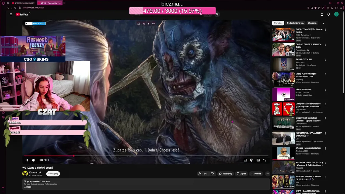Expand the description with ...więcej

point(28,187)
